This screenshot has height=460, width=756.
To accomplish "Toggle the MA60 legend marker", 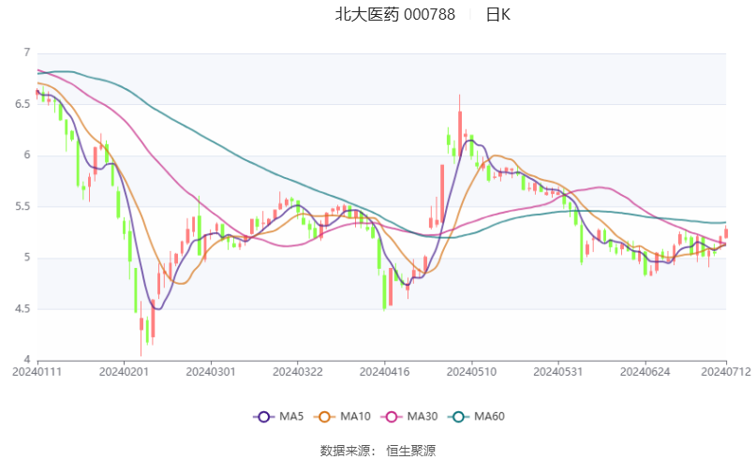I will pyautogui.click(x=458, y=417).
